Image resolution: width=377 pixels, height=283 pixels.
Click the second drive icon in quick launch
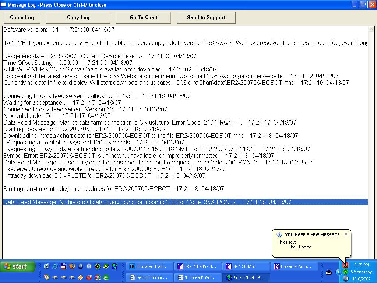pos(63,277)
